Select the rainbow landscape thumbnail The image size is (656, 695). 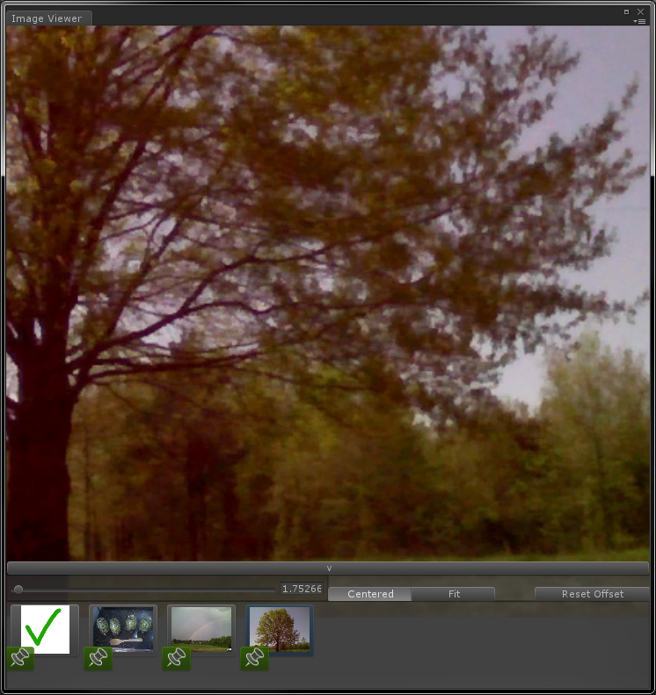pos(202,627)
